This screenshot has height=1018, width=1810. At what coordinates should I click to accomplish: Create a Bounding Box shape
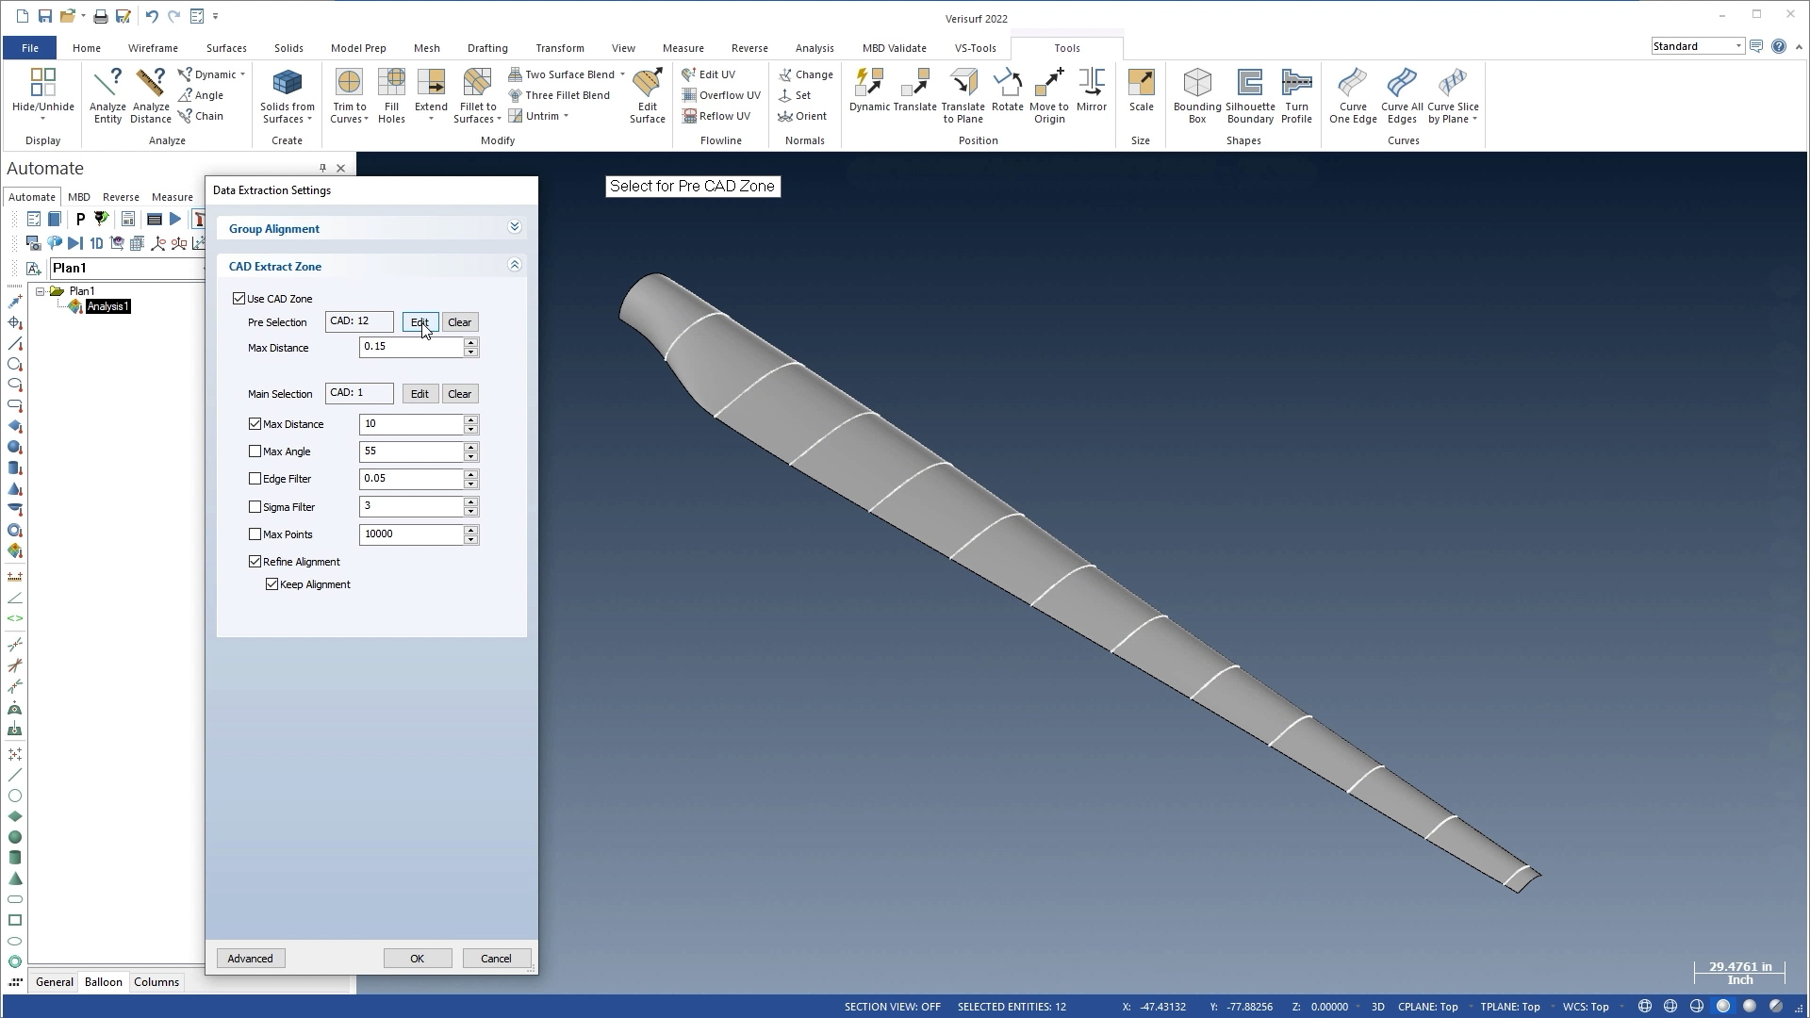tap(1197, 94)
